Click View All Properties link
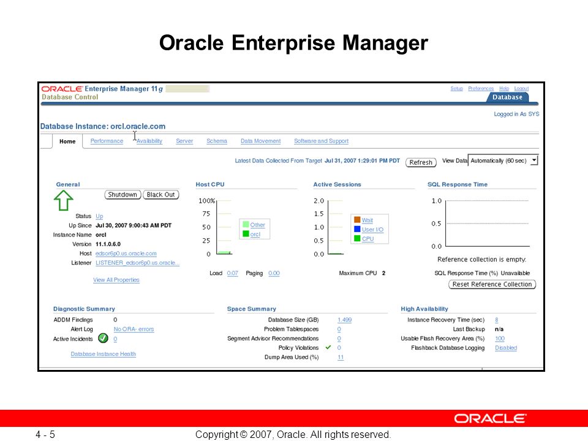This screenshot has width=588, height=441. (x=116, y=280)
